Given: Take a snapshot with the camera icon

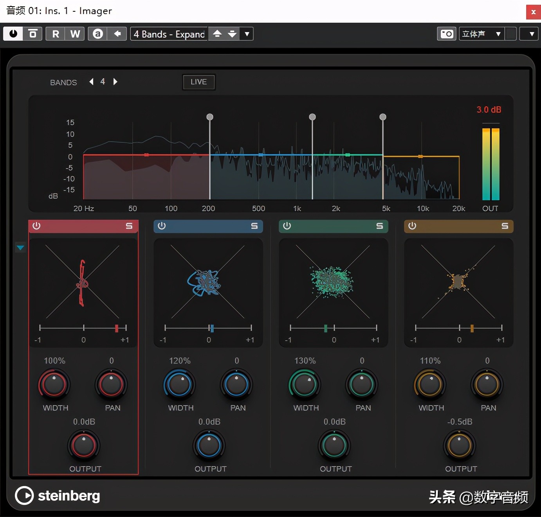Looking at the screenshot, I should point(446,34).
